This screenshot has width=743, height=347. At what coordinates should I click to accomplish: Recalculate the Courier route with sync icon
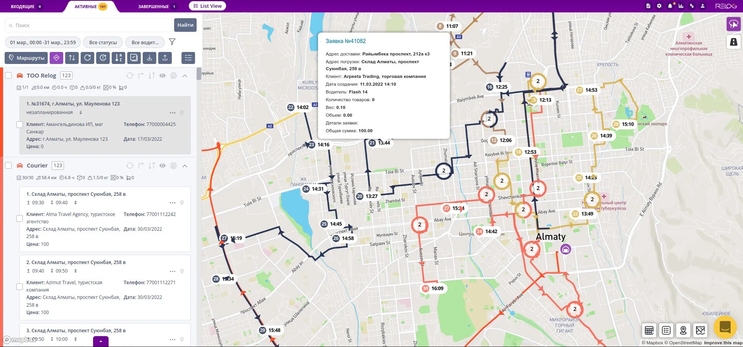pyautogui.click(x=130, y=166)
